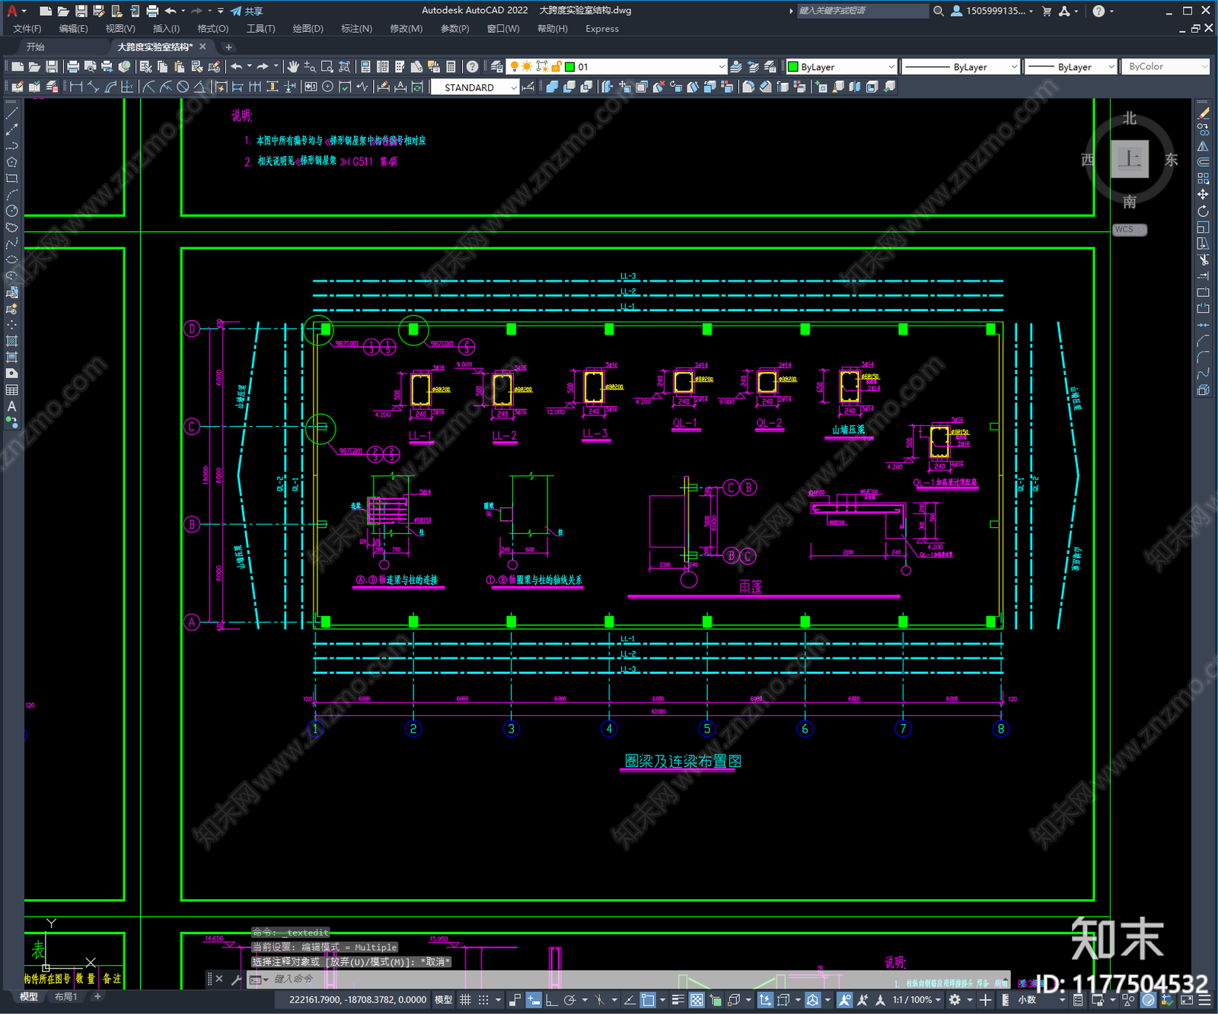Toggle object snap in status bar
Viewport: 1218px width, 1014px height.
(x=648, y=1000)
